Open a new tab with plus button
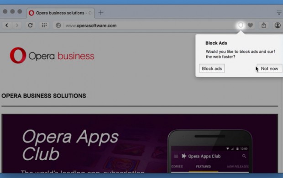 click(101, 13)
